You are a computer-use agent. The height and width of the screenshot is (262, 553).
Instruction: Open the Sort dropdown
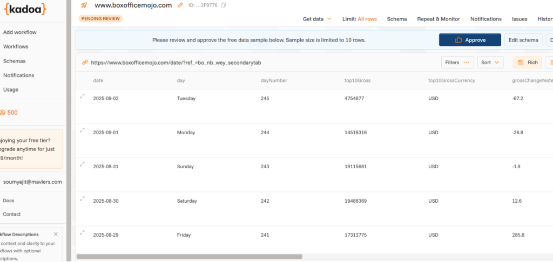pyautogui.click(x=490, y=63)
